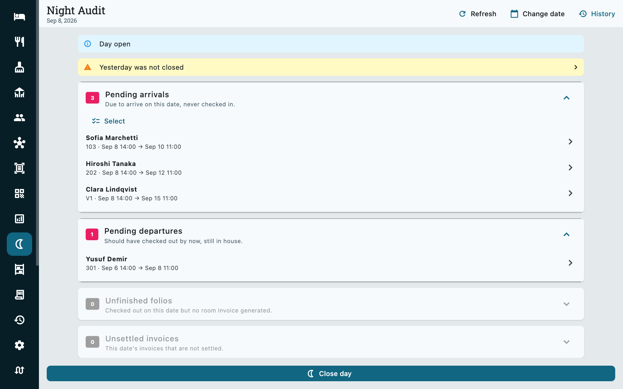Click the sidebar vertical scrollbar
This screenshot has width=623, height=389.
tap(37, 133)
